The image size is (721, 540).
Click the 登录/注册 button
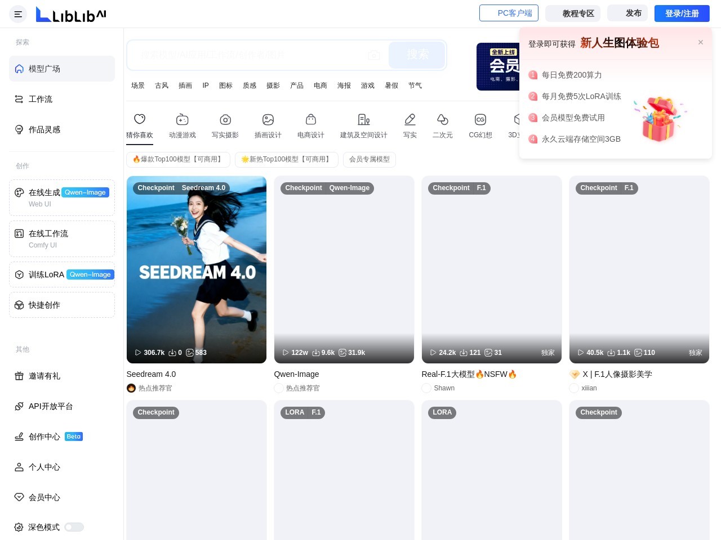pyautogui.click(x=682, y=13)
